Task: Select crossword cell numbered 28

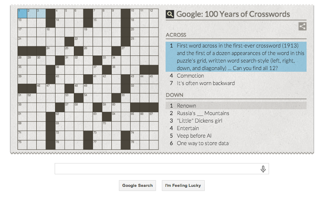Action: point(23,60)
